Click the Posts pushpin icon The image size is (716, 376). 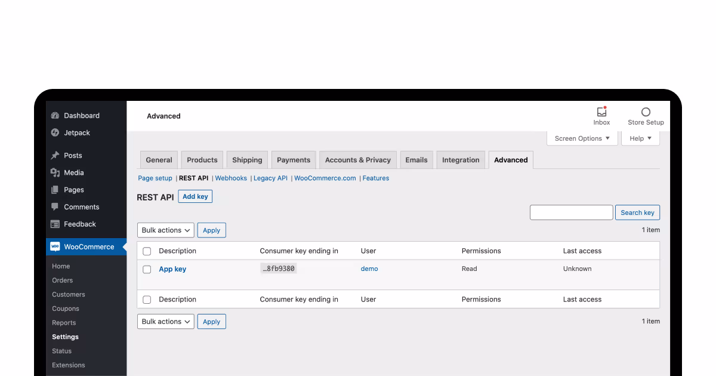pos(55,155)
